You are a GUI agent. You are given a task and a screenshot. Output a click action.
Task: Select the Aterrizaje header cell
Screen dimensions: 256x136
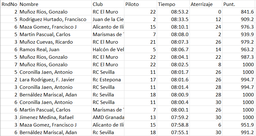coord(206,4)
